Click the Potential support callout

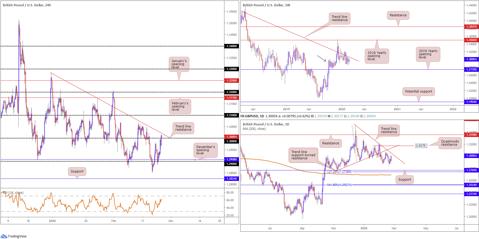pyautogui.click(x=418, y=91)
